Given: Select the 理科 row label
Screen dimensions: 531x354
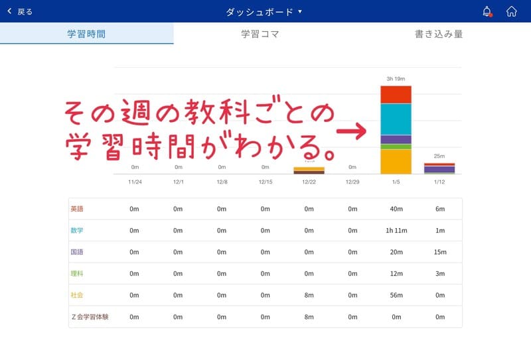Looking at the screenshot, I should pyautogui.click(x=77, y=273).
